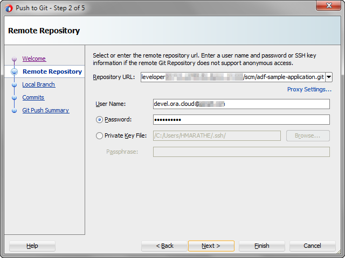Select the Password radio button
Image resolution: width=345 pixels, height=258 pixels.
pyautogui.click(x=99, y=119)
